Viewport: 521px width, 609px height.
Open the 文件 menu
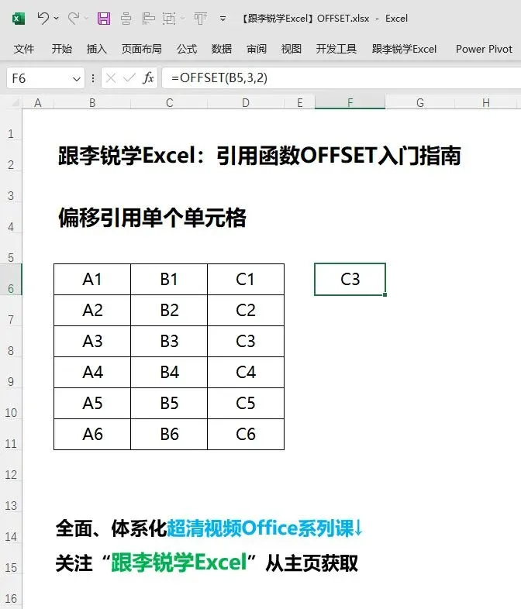24,49
